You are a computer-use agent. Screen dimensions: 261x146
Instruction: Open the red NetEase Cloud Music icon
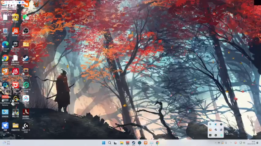coord(15,72)
